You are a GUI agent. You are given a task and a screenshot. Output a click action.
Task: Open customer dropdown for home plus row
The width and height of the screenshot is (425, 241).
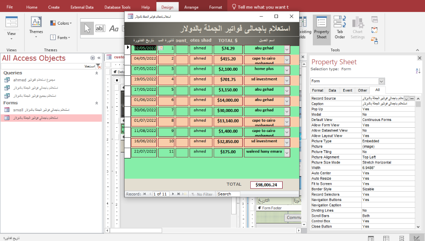[286, 70]
